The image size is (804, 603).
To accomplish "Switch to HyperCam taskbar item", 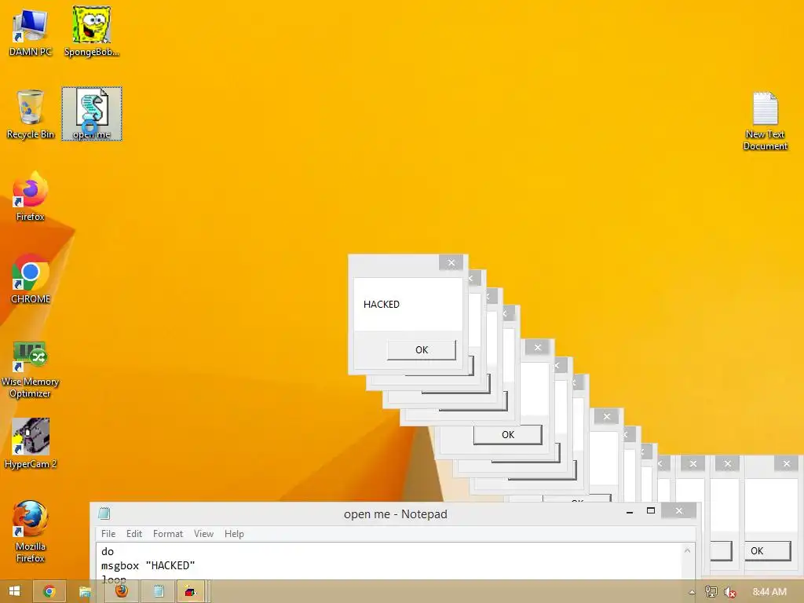I will click(x=191, y=591).
